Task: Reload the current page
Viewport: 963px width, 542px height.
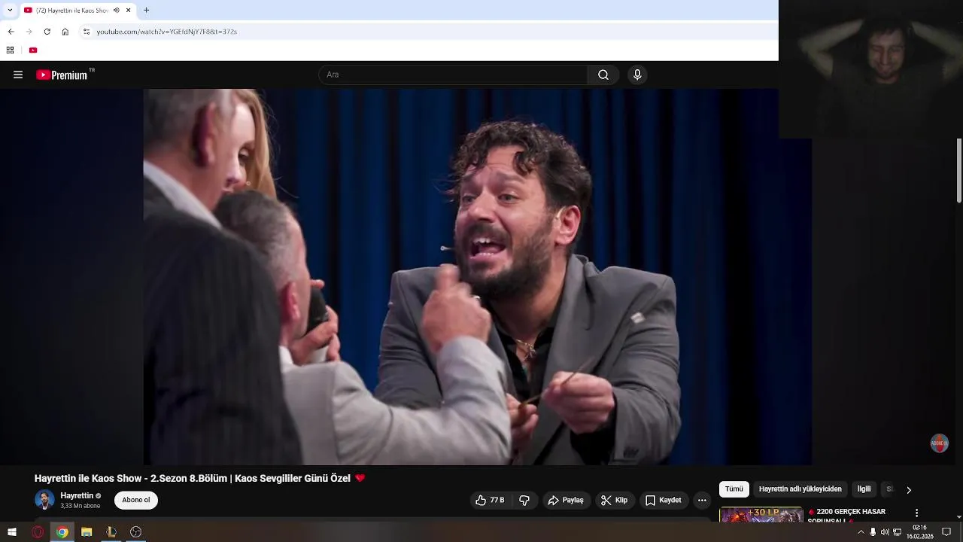Action: pyautogui.click(x=47, y=32)
